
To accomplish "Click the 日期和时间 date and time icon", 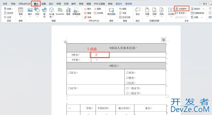I will (197, 13).
